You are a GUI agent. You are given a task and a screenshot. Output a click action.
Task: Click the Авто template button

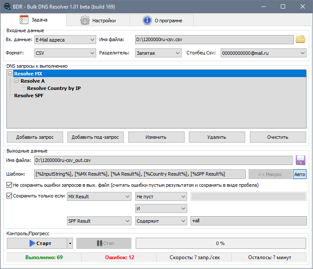click(300, 174)
